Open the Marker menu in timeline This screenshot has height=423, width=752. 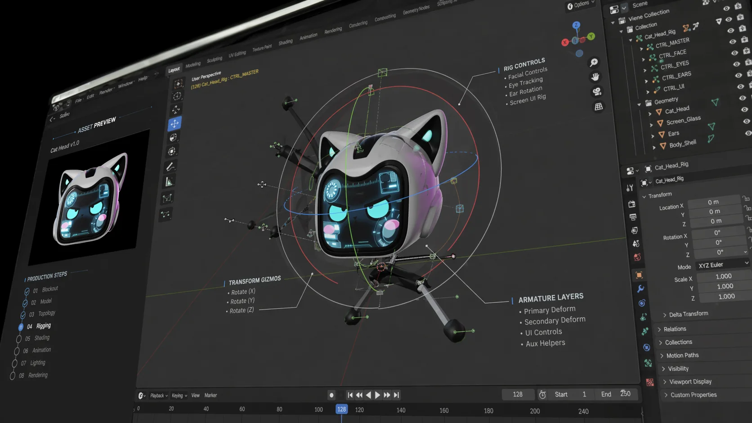coord(210,396)
